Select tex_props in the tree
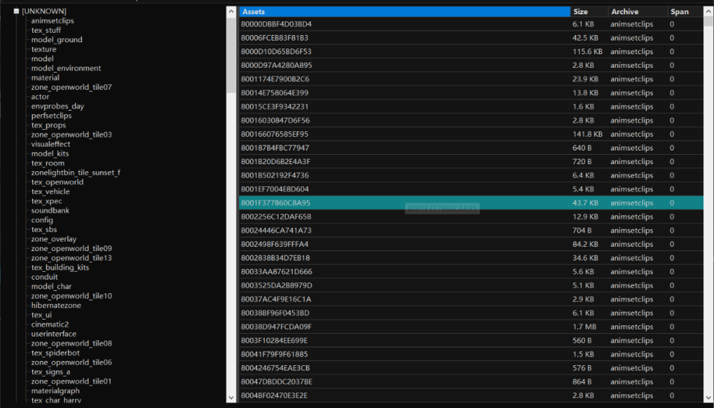 (x=49, y=125)
